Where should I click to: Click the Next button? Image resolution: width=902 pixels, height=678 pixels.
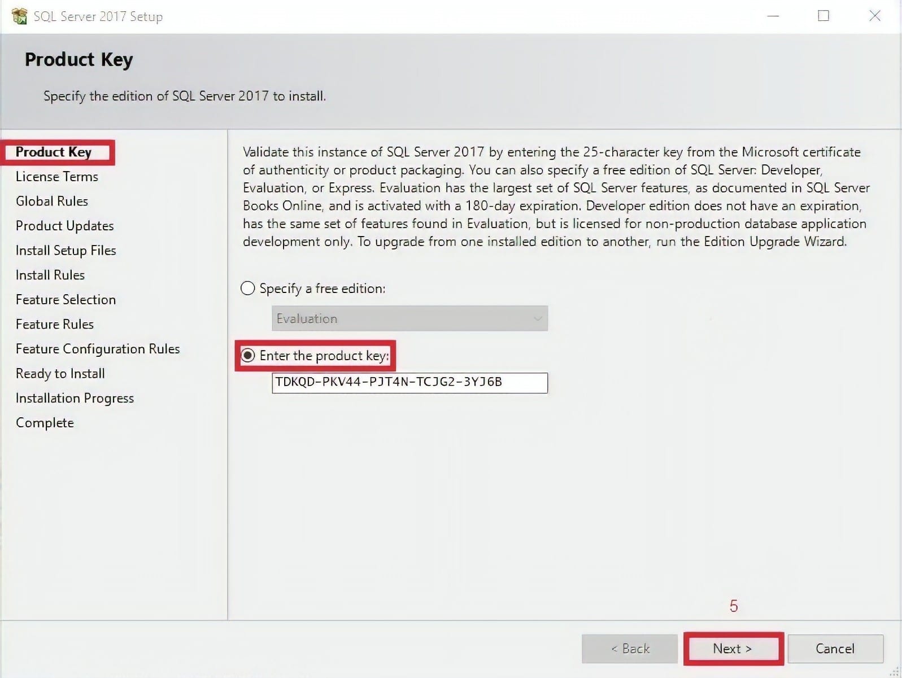pyautogui.click(x=733, y=649)
